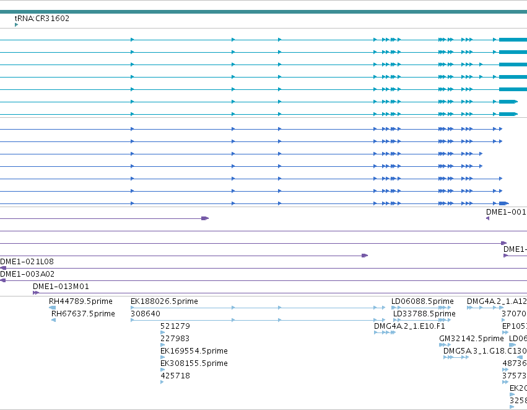
Task: Click the DMG4A.2_1.A12 label
Action: click(497, 301)
